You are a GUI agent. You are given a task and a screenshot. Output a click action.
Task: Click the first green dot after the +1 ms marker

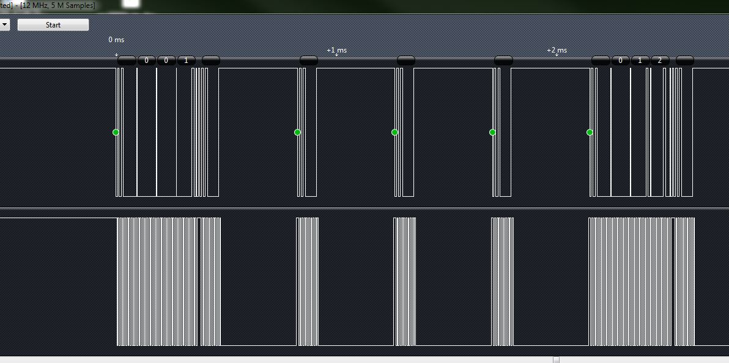[394, 133]
